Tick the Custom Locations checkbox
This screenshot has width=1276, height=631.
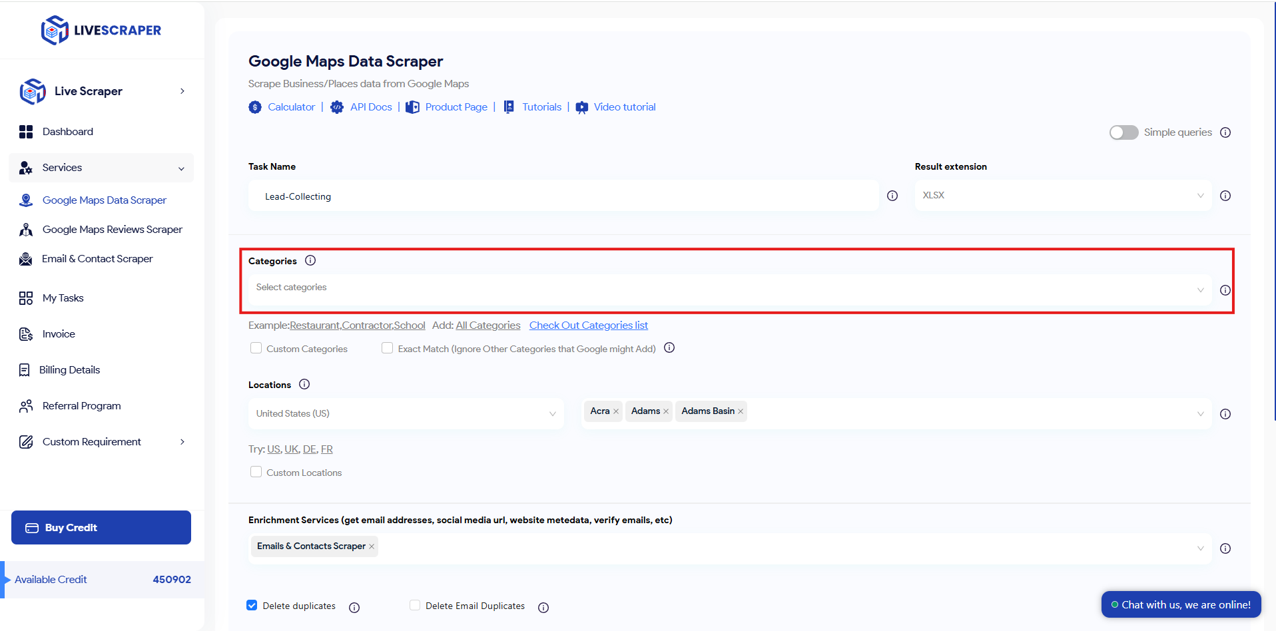256,472
